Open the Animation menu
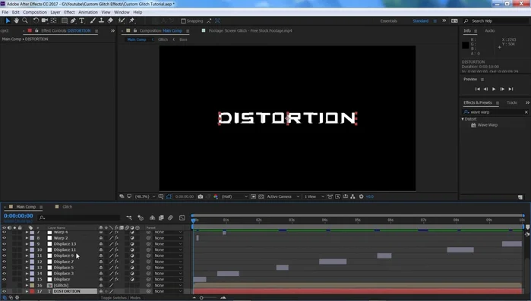 [x=88, y=12]
